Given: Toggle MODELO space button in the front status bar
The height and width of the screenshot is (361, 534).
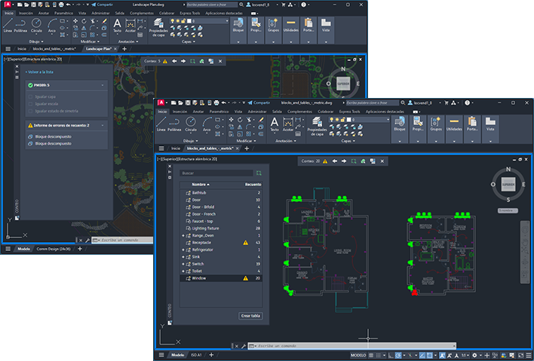Looking at the screenshot, I should click(x=358, y=355).
